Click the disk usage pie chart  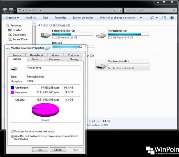[45, 110]
